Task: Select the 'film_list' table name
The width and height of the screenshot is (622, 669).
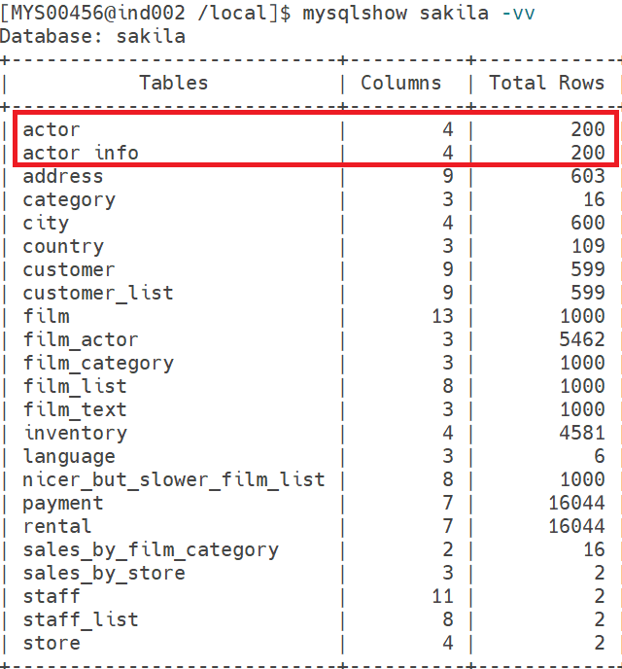Action: pos(75,386)
